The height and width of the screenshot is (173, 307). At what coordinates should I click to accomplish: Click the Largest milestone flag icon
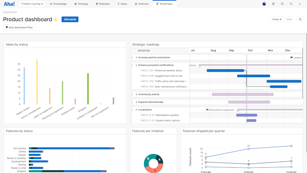click(291, 57)
